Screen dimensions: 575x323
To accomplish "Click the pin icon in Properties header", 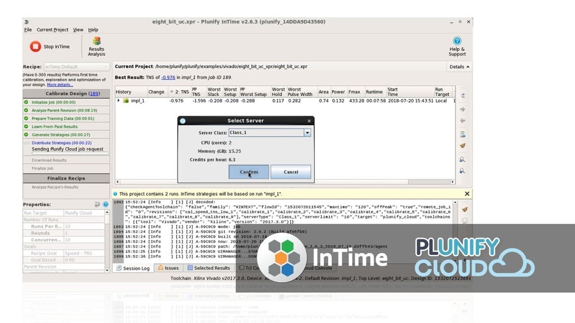I will coord(97,205).
